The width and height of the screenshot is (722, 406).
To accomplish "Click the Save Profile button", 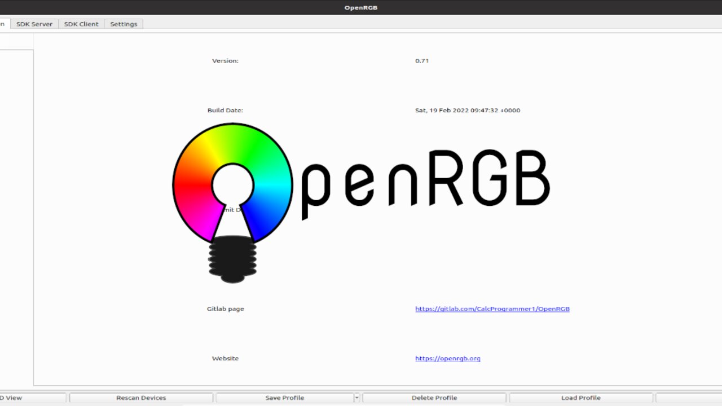I will [x=285, y=398].
